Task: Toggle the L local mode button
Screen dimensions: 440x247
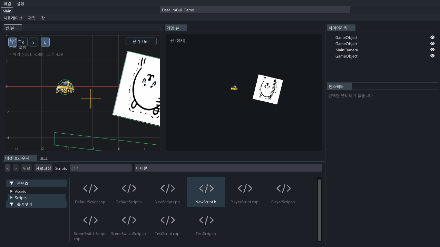Action: coord(45,42)
